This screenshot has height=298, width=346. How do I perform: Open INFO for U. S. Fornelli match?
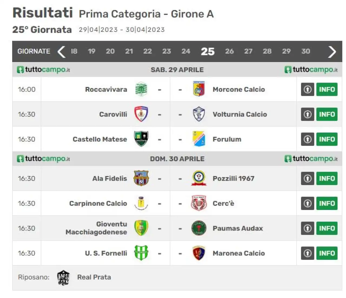pos(327,253)
